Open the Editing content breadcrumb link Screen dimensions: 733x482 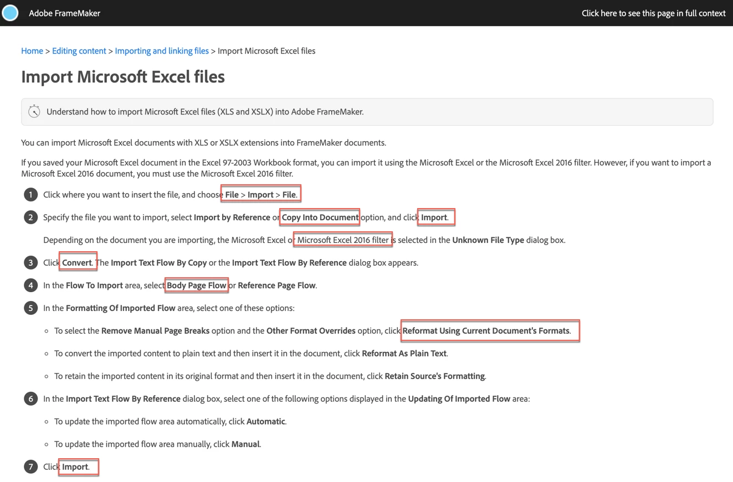(79, 51)
